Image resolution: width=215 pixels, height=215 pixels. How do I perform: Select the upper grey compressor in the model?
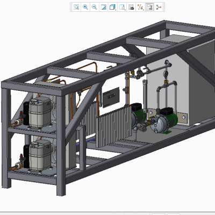pos(40,112)
